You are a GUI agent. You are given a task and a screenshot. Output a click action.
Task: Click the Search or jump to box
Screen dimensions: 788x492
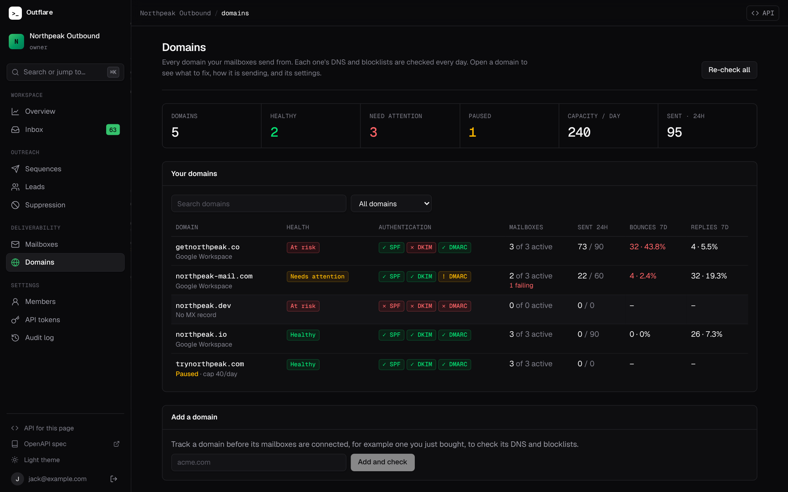[65, 72]
